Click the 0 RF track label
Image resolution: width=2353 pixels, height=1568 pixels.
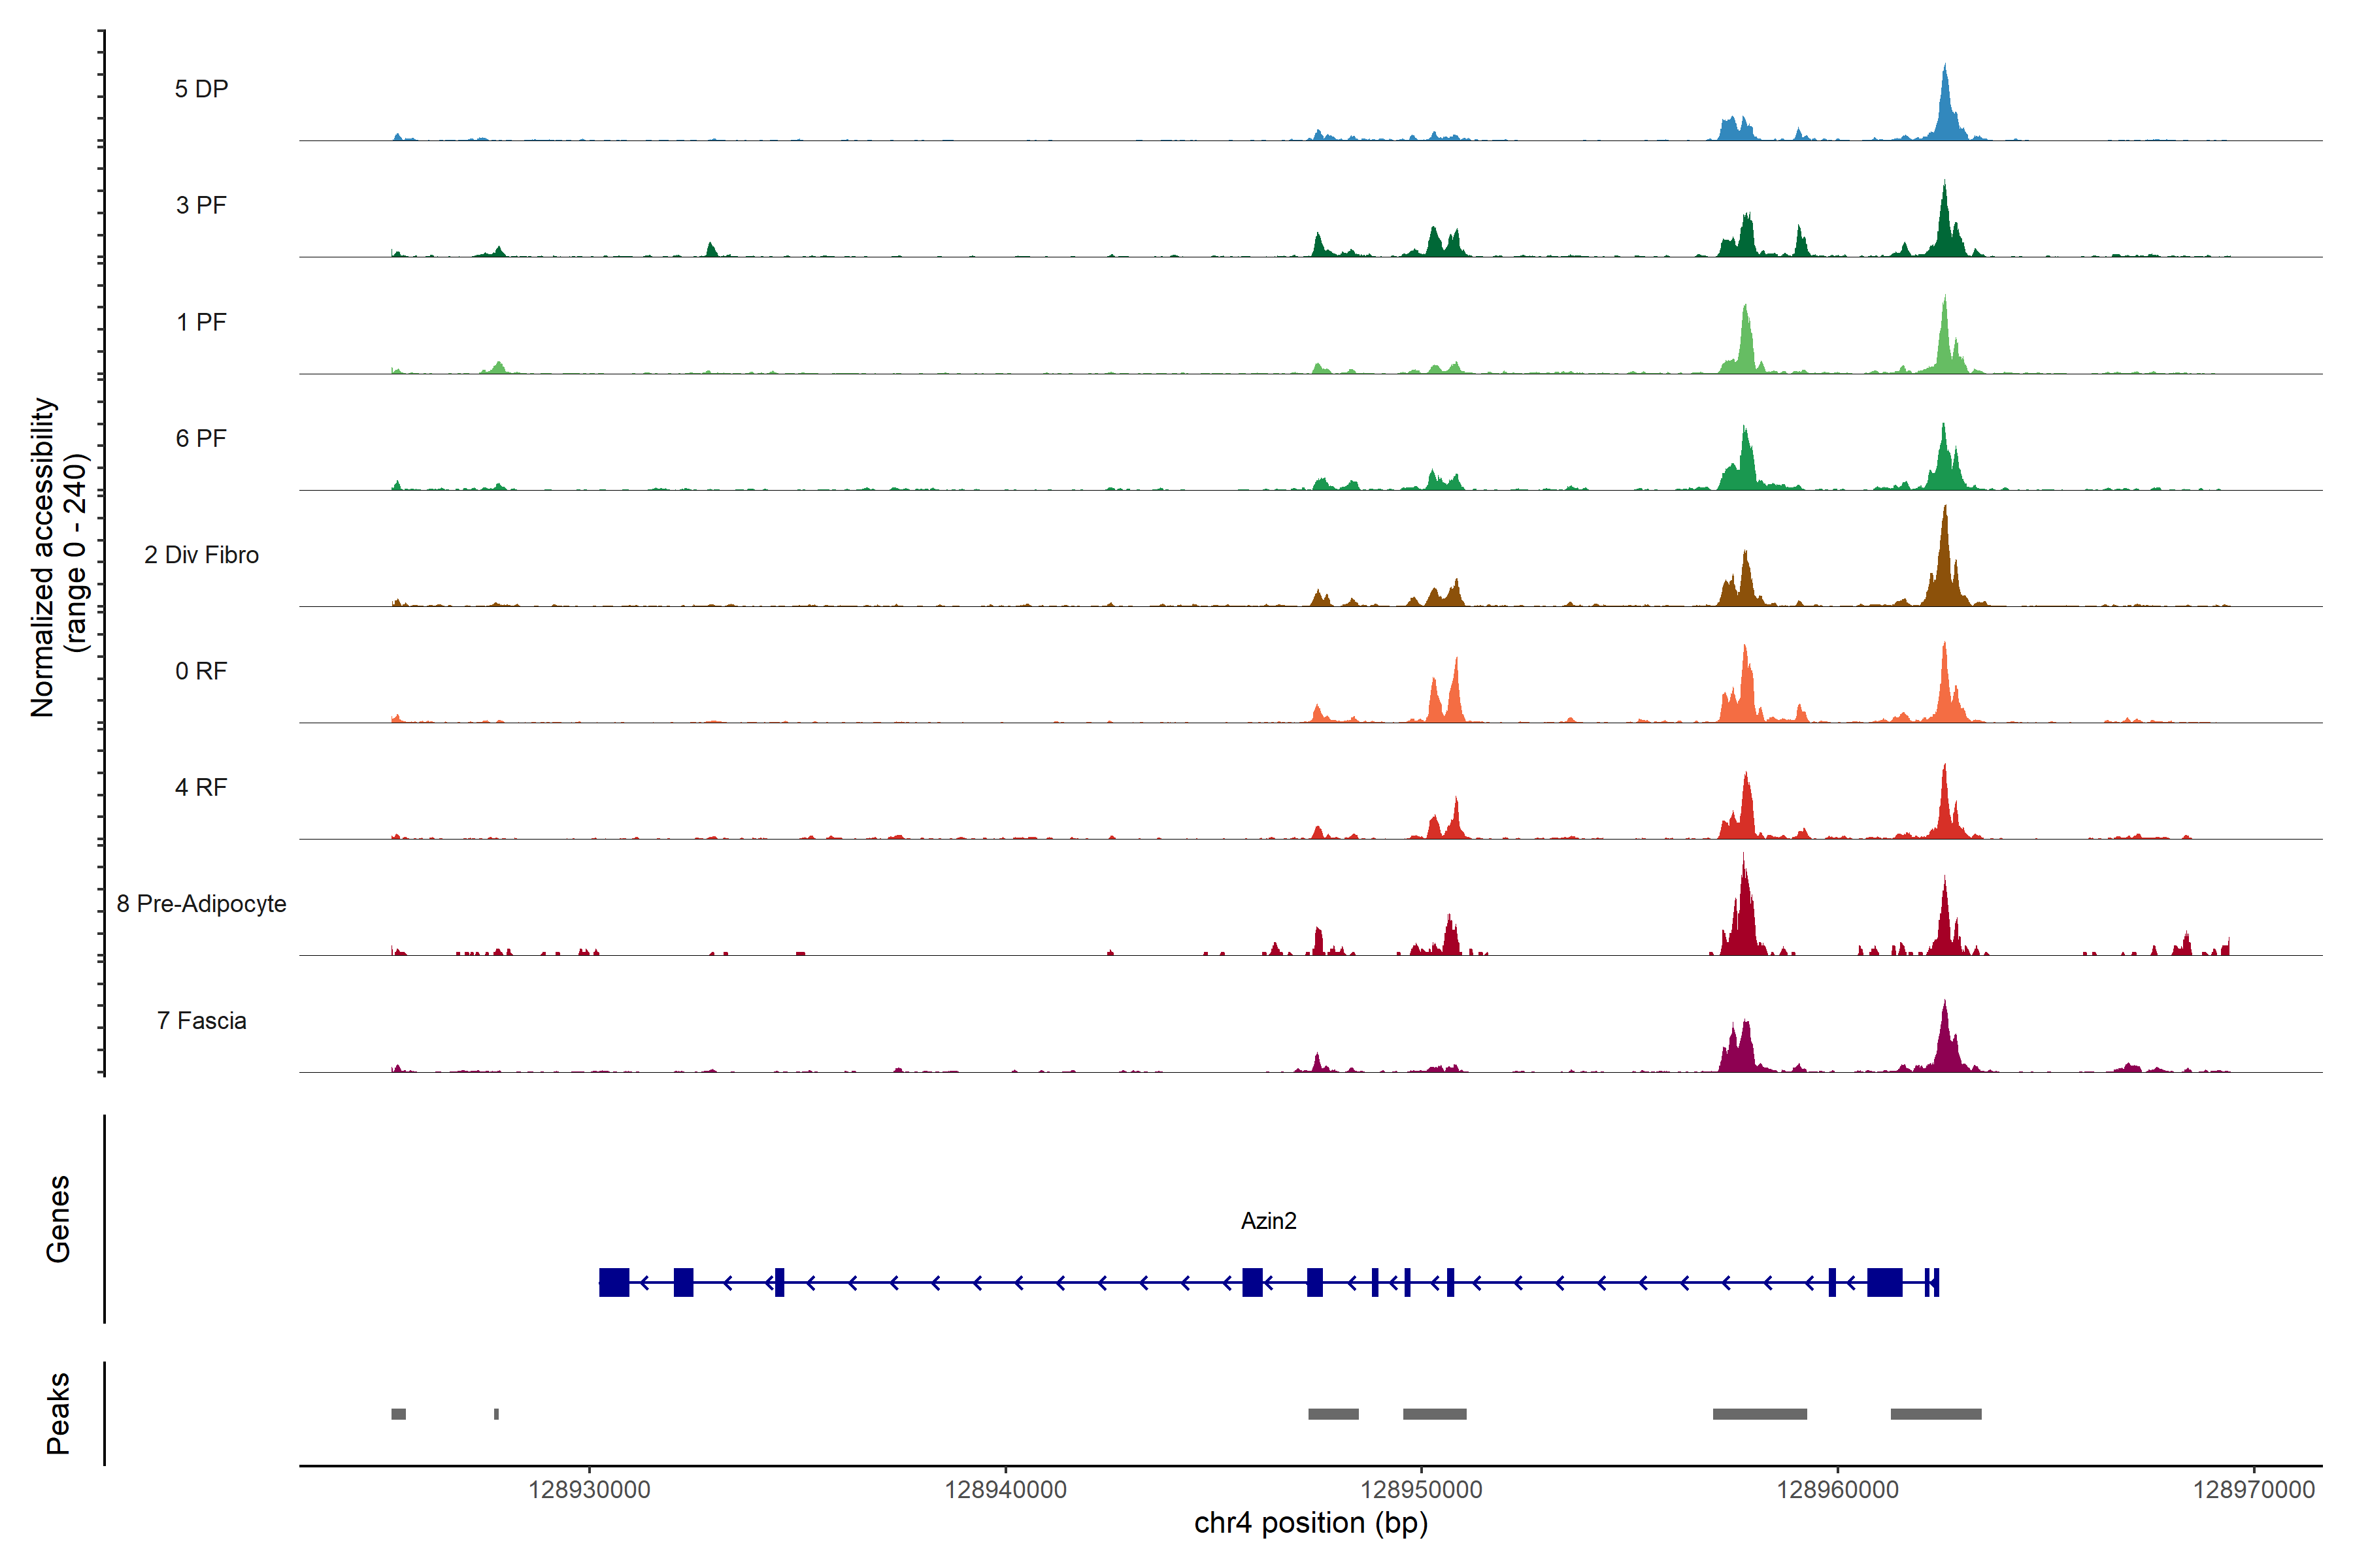tap(201, 671)
